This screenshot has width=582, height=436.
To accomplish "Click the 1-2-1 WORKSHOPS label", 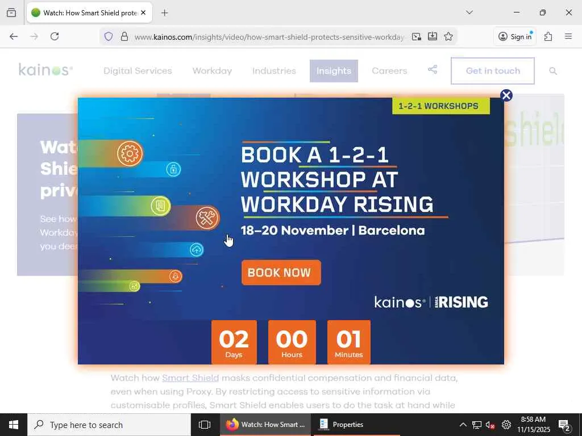I will pyautogui.click(x=441, y=106).
